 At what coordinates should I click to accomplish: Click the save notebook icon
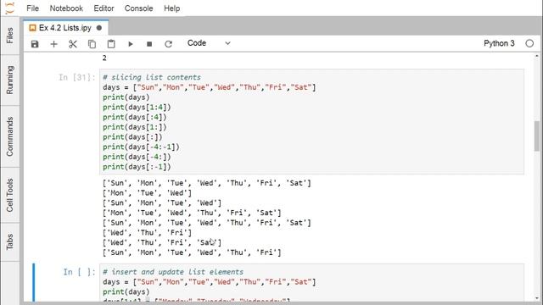click(35, 44)
